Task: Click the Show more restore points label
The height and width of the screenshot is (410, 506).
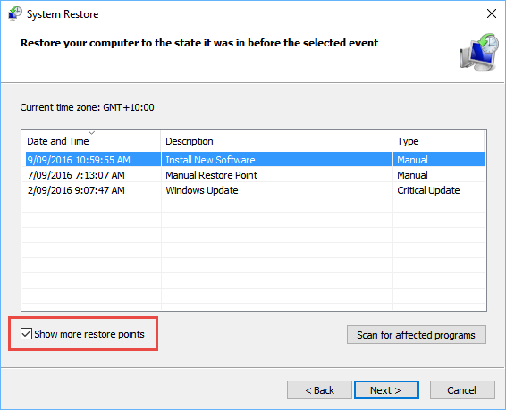Action: 89,334
